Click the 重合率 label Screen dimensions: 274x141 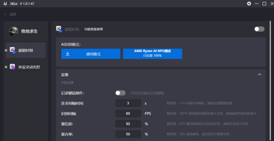coord(67,134)
